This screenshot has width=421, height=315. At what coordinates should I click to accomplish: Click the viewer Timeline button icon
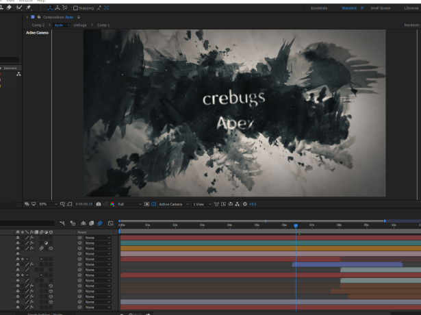[x=231, y=204]
